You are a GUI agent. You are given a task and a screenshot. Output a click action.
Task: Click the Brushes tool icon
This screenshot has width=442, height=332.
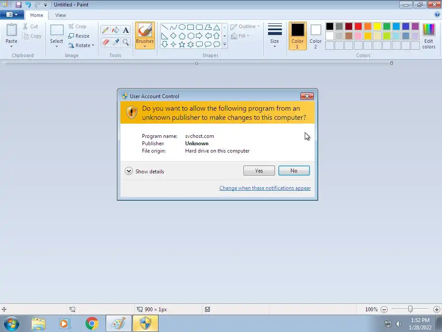145,30
